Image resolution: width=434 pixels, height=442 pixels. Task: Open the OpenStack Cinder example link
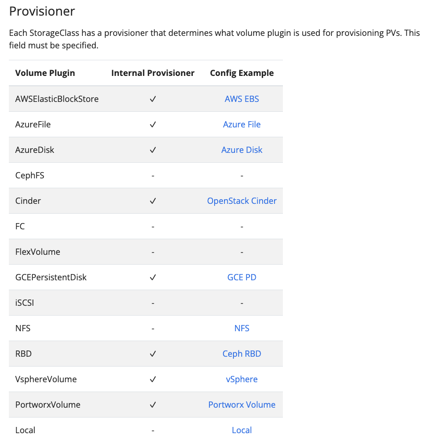tap(242, 201)
